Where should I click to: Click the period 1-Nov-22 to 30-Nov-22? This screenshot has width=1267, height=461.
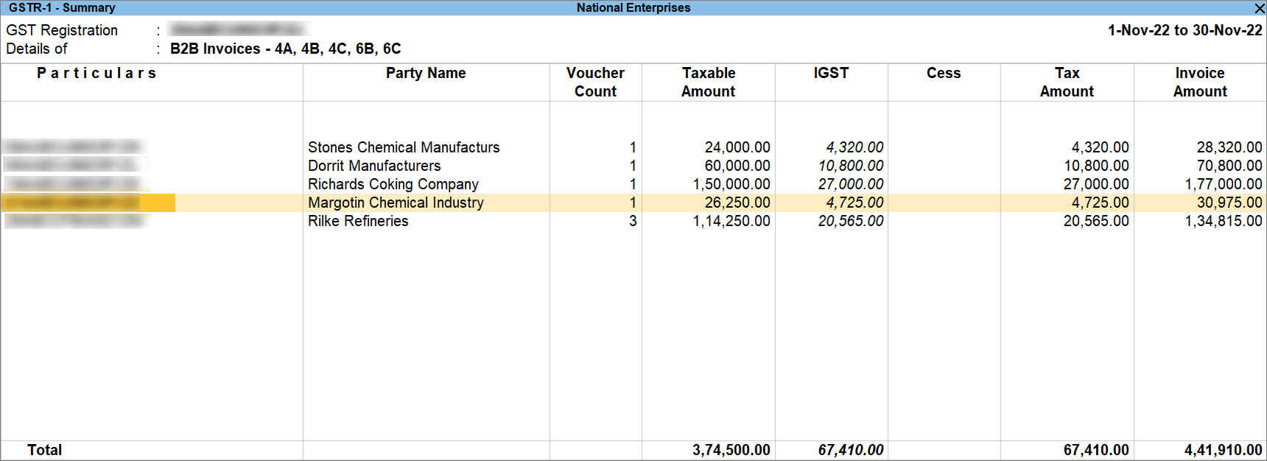(x=1185, y=30)
